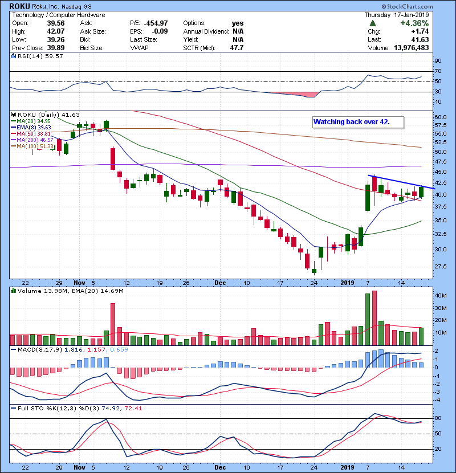Viewport: 456px width, 473px height.
Task: Click the Thursday 17-Jan-2019 date
Action: (397, 15)
